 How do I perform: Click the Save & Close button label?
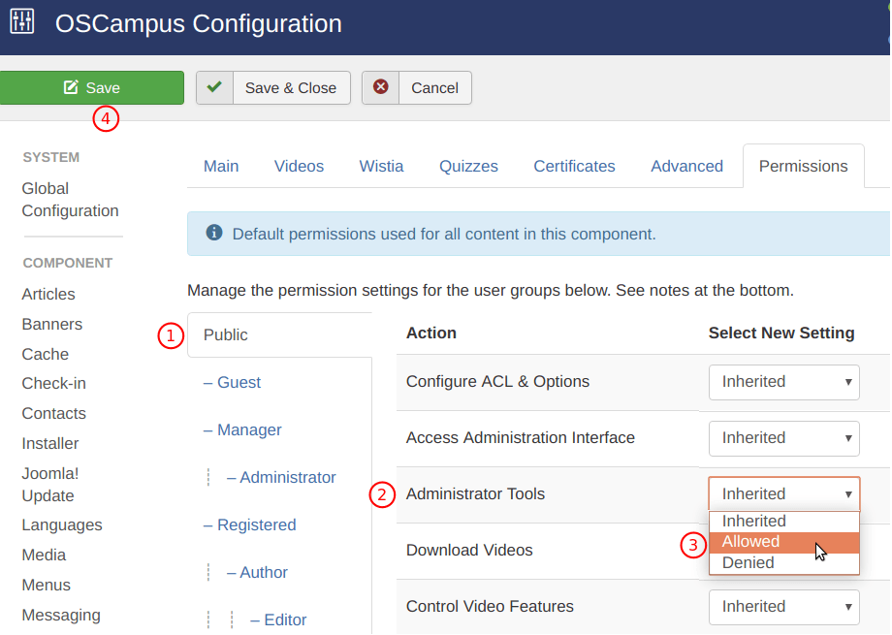tap(291, 88)
